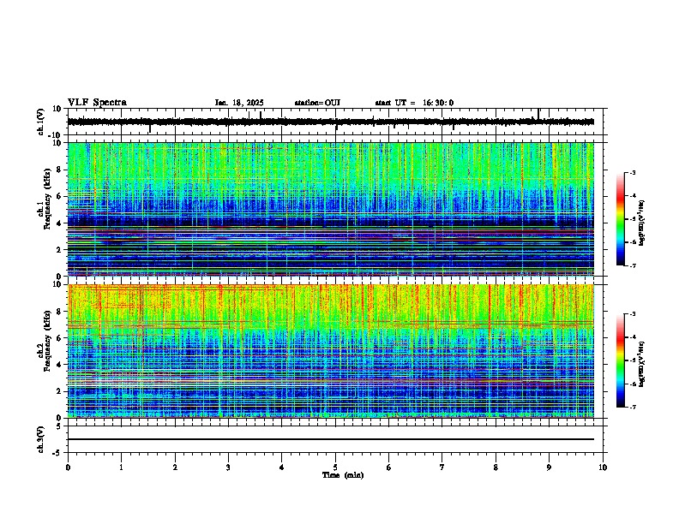
Task: Click time axis tick label '1'
Action: point(121,467)
